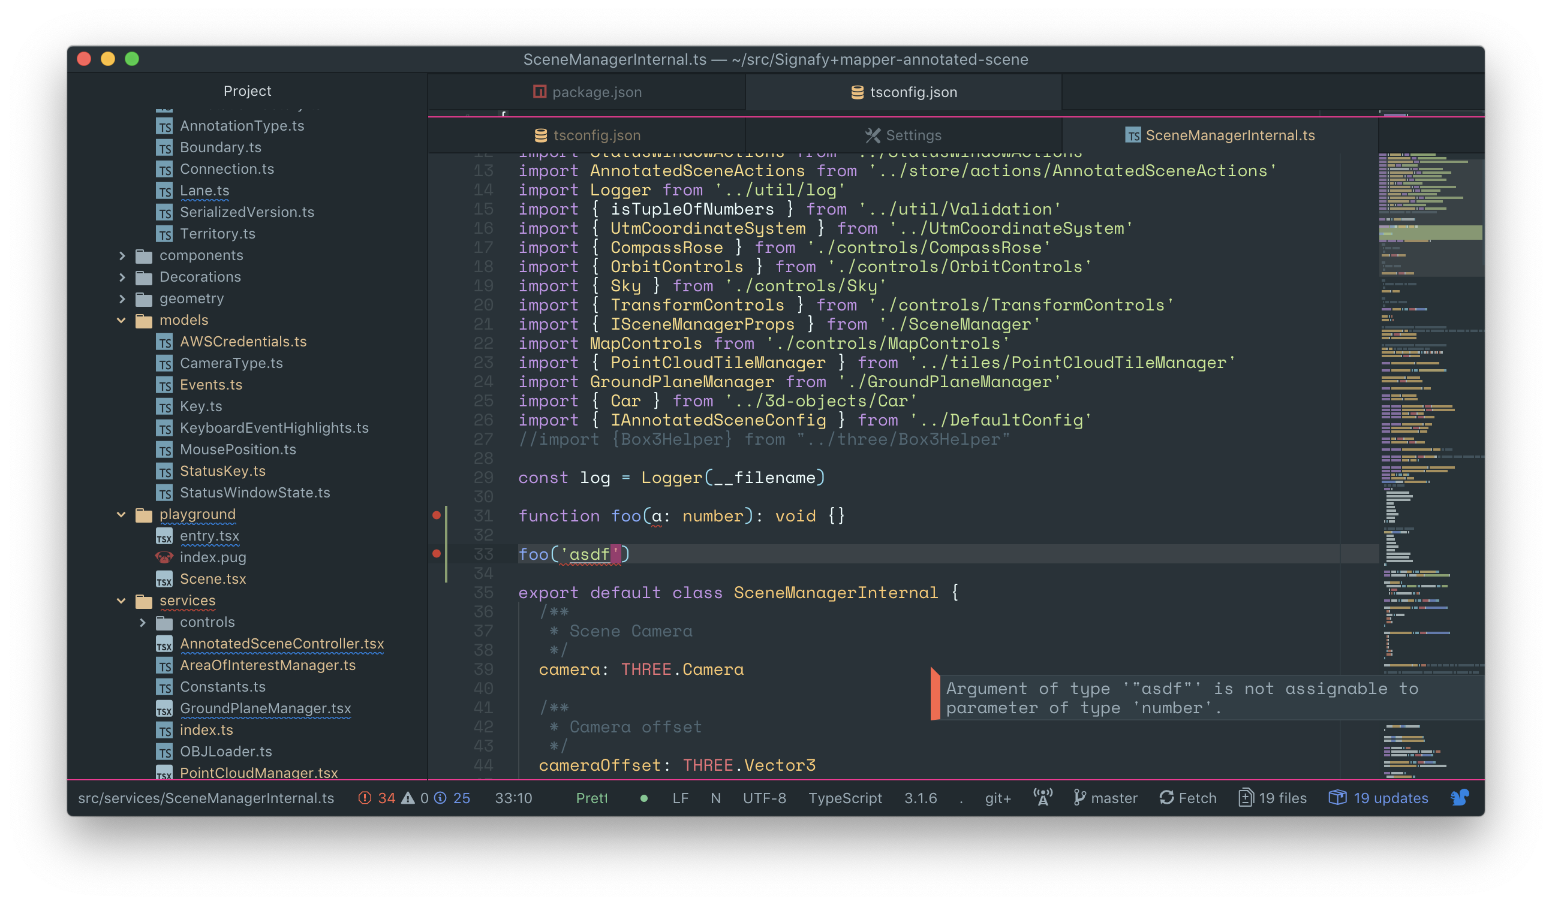The image size is (1552, 905).
Task: Click the error indicator showing 34
Action: (x=375, y=798)
